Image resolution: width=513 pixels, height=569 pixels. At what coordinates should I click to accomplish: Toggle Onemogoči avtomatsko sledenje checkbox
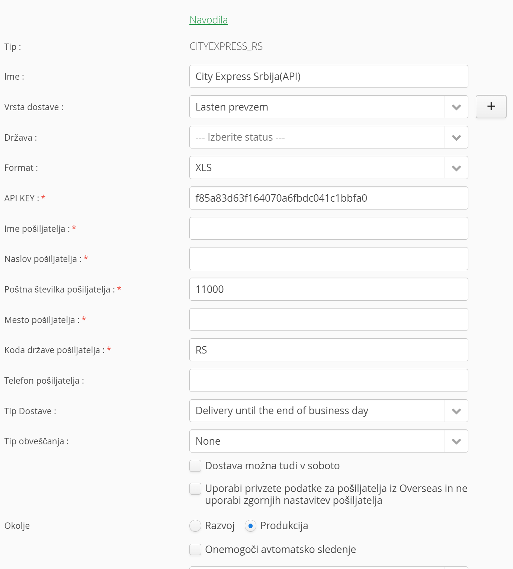coord(195,549)
